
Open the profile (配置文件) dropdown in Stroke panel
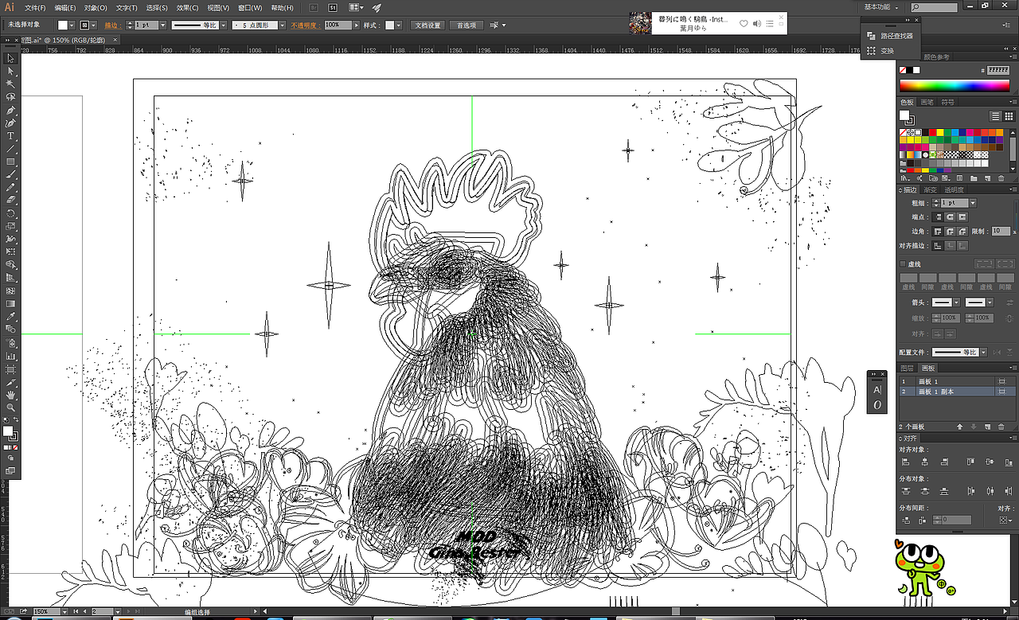(983, 352)
